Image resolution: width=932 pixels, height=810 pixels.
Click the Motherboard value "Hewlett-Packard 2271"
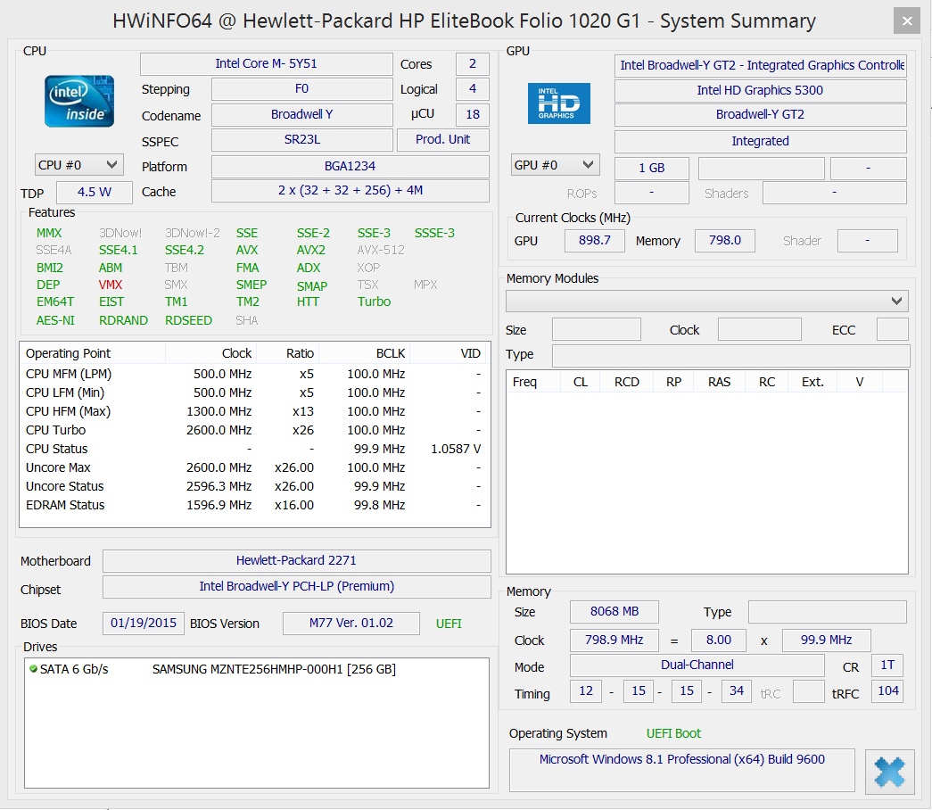(x=297, y=561)
